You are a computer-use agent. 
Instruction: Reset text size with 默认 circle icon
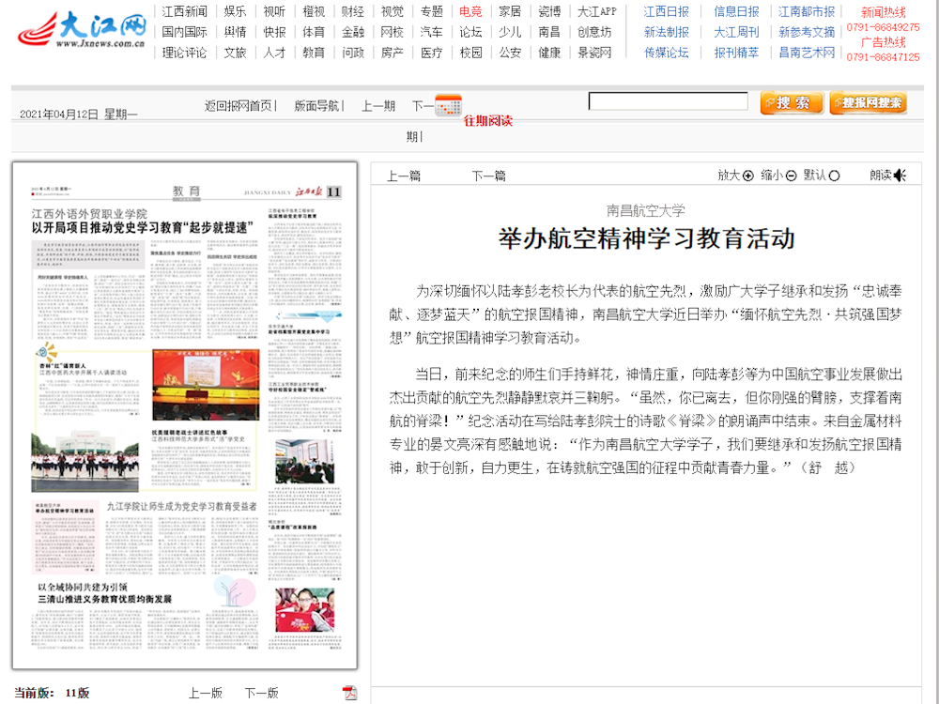[x=834, y=176]
